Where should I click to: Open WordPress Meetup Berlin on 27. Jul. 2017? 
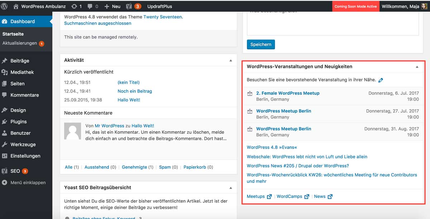284,111
